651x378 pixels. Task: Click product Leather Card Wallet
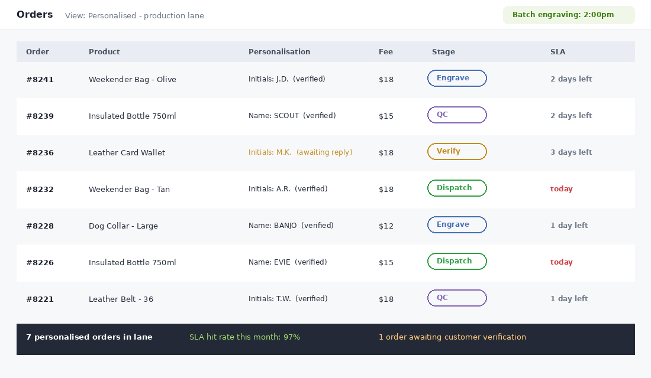tap(127, 152)
